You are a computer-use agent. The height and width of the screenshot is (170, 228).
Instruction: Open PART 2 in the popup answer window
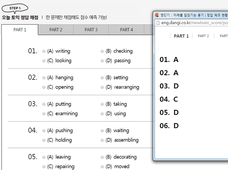click(x=203, y=36)
